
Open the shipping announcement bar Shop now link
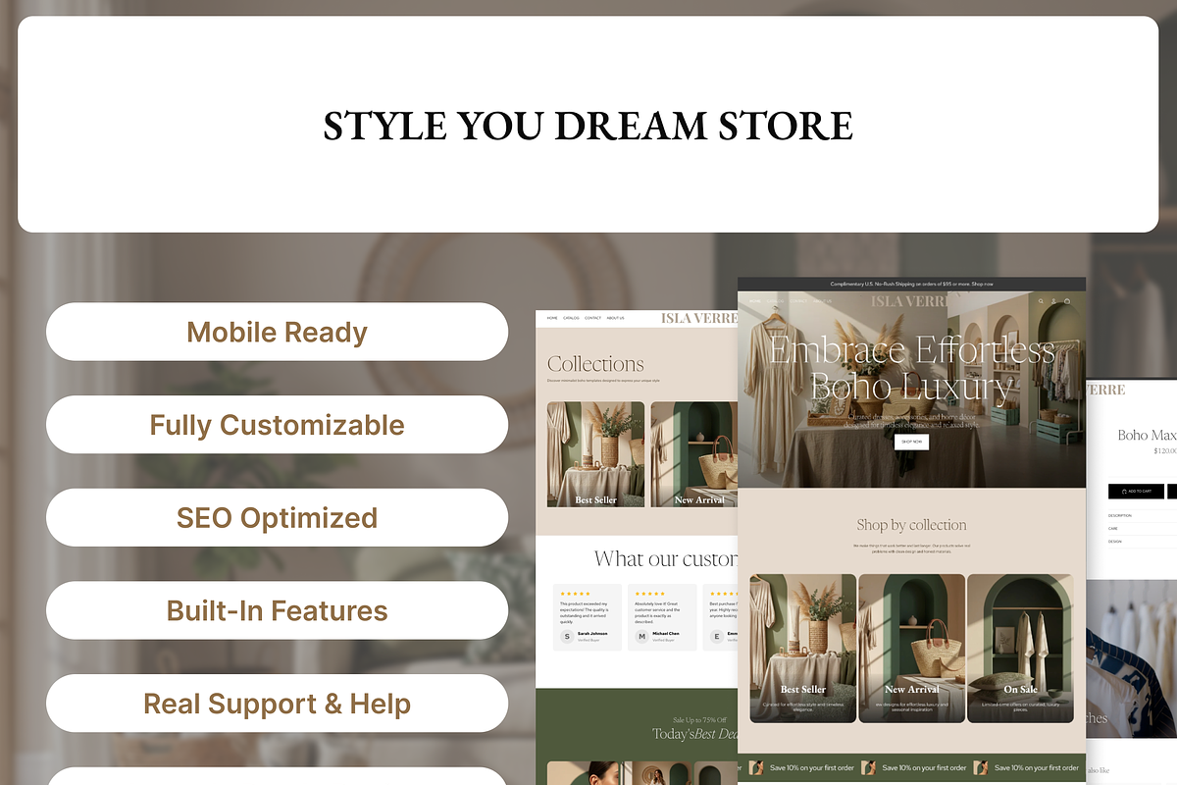coord(982,285)
